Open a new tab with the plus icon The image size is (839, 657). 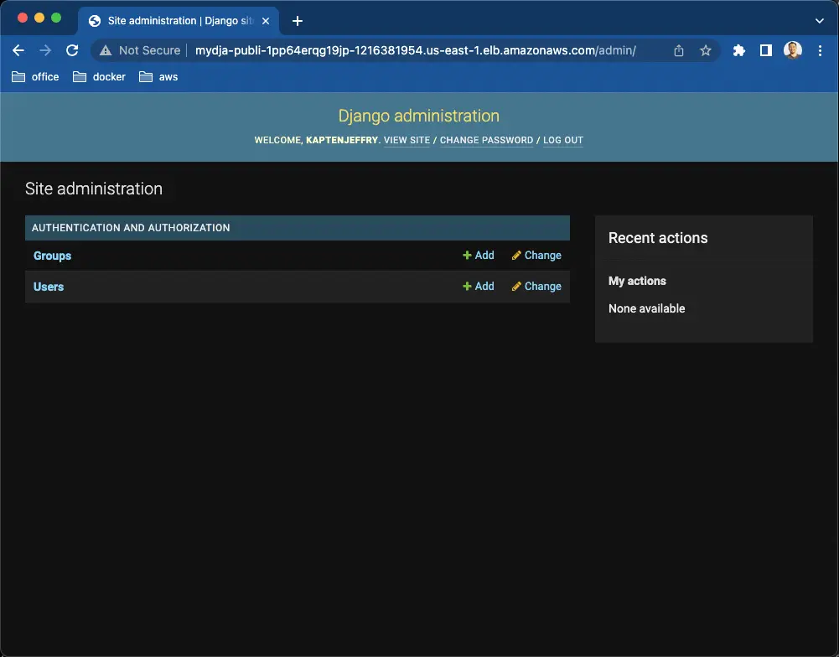(x=298, y=21)
